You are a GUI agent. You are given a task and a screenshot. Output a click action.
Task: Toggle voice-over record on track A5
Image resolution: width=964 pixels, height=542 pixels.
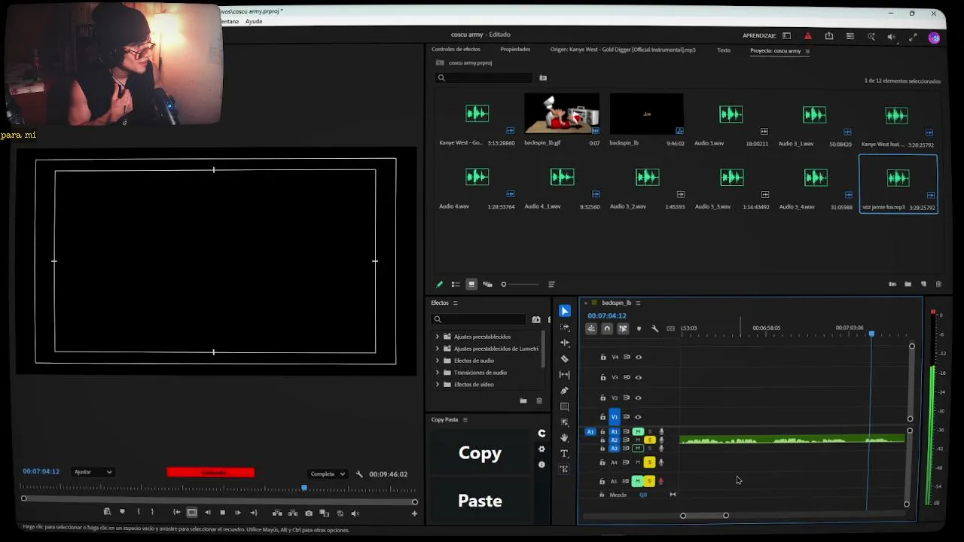pyautogui.click(x=661, y=481)
